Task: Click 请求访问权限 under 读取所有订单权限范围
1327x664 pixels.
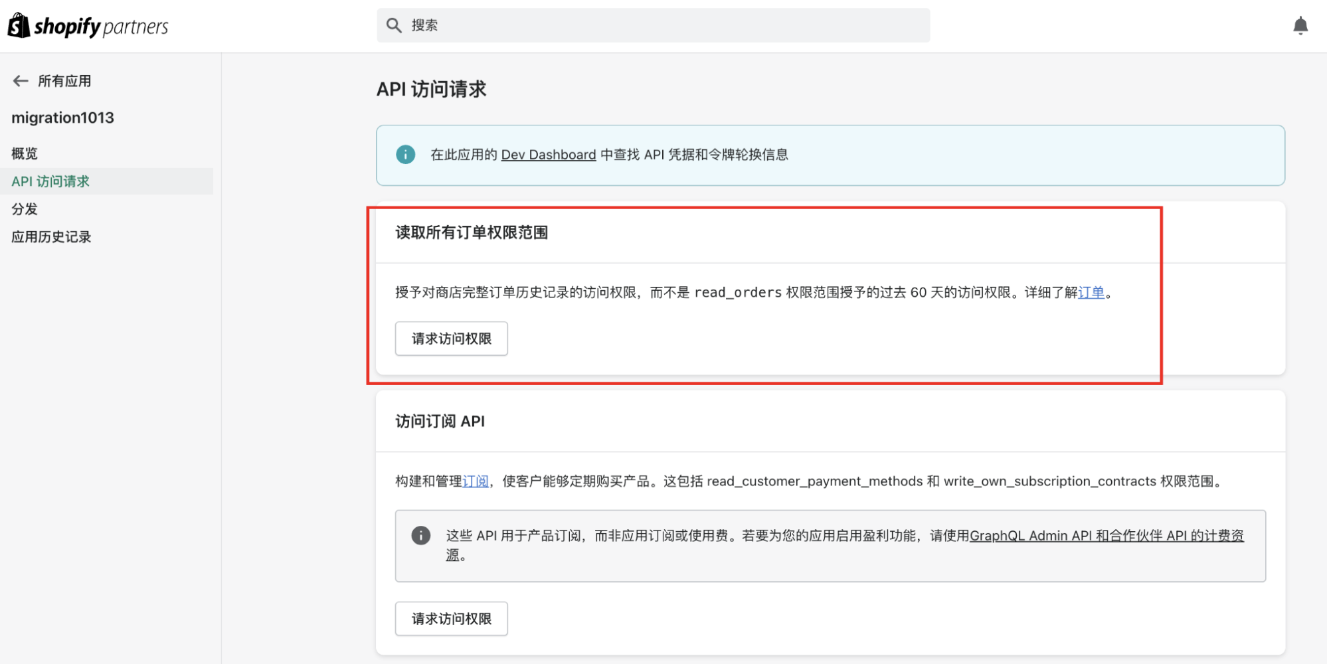Action: click(x=452, y=339)
